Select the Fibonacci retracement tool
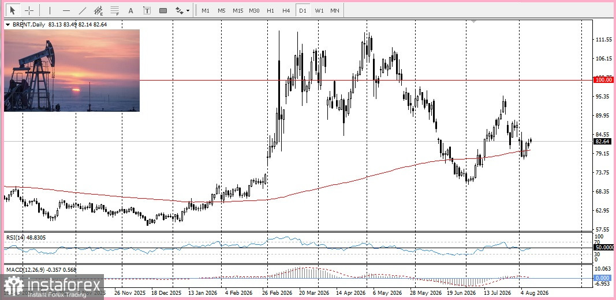 point(115,10)
